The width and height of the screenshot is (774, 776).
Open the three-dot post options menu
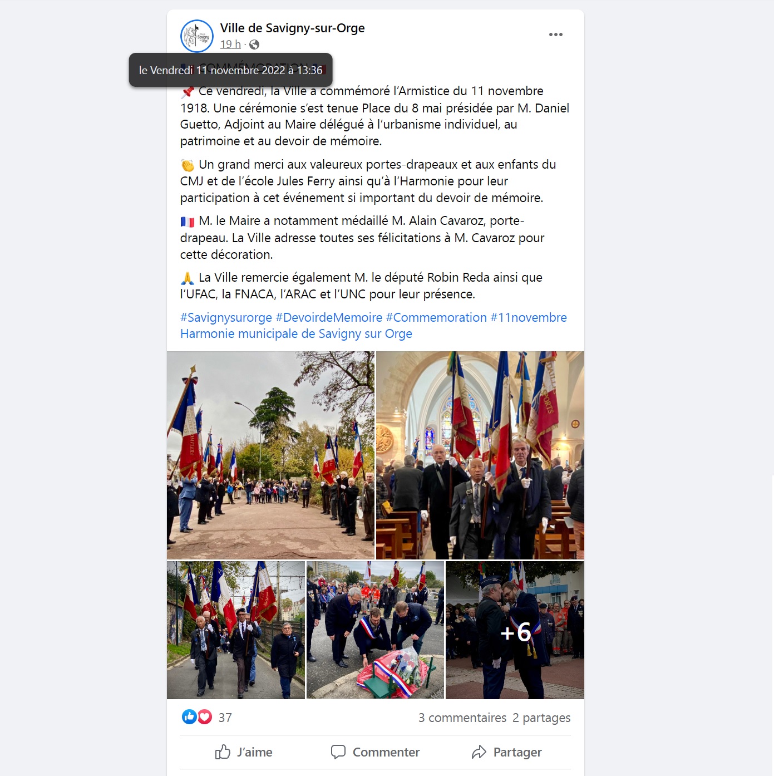tap(555, 35)
